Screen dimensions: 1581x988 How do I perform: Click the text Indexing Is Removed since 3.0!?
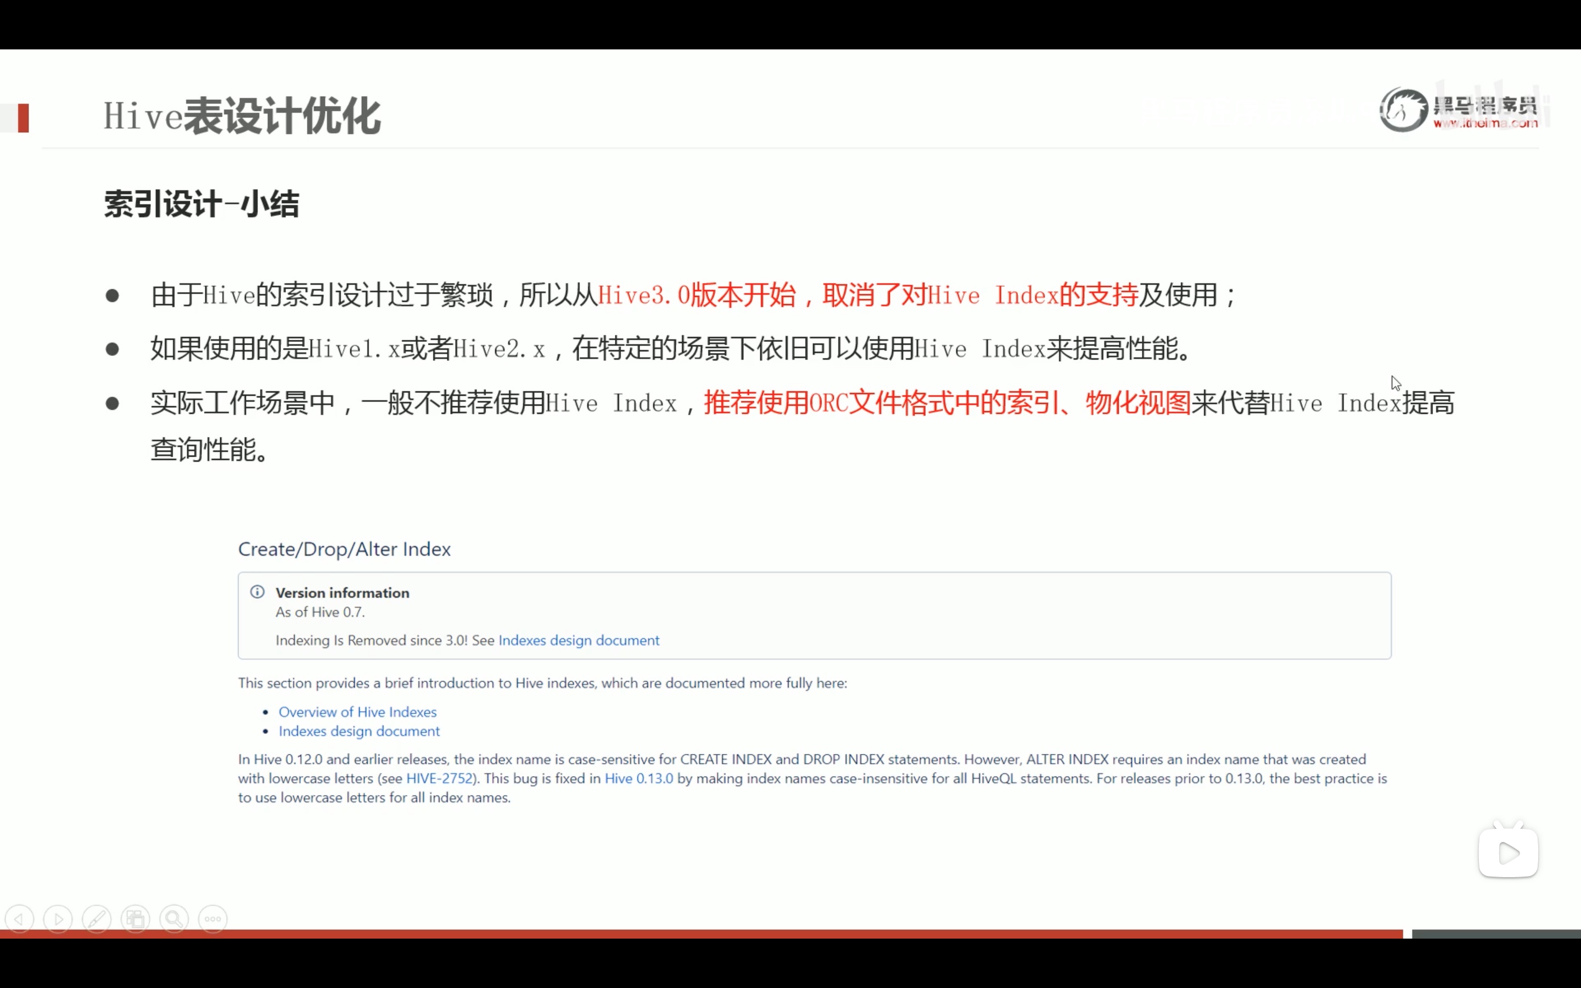(372, 641)
